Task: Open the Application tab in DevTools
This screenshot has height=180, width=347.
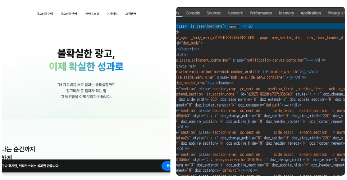Action: pyautogui.click(x=310, y=13)
